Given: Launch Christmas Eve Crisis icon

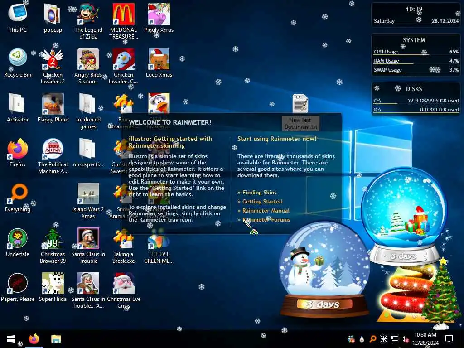Looking at the screenshot, I should tap(123, 290).
